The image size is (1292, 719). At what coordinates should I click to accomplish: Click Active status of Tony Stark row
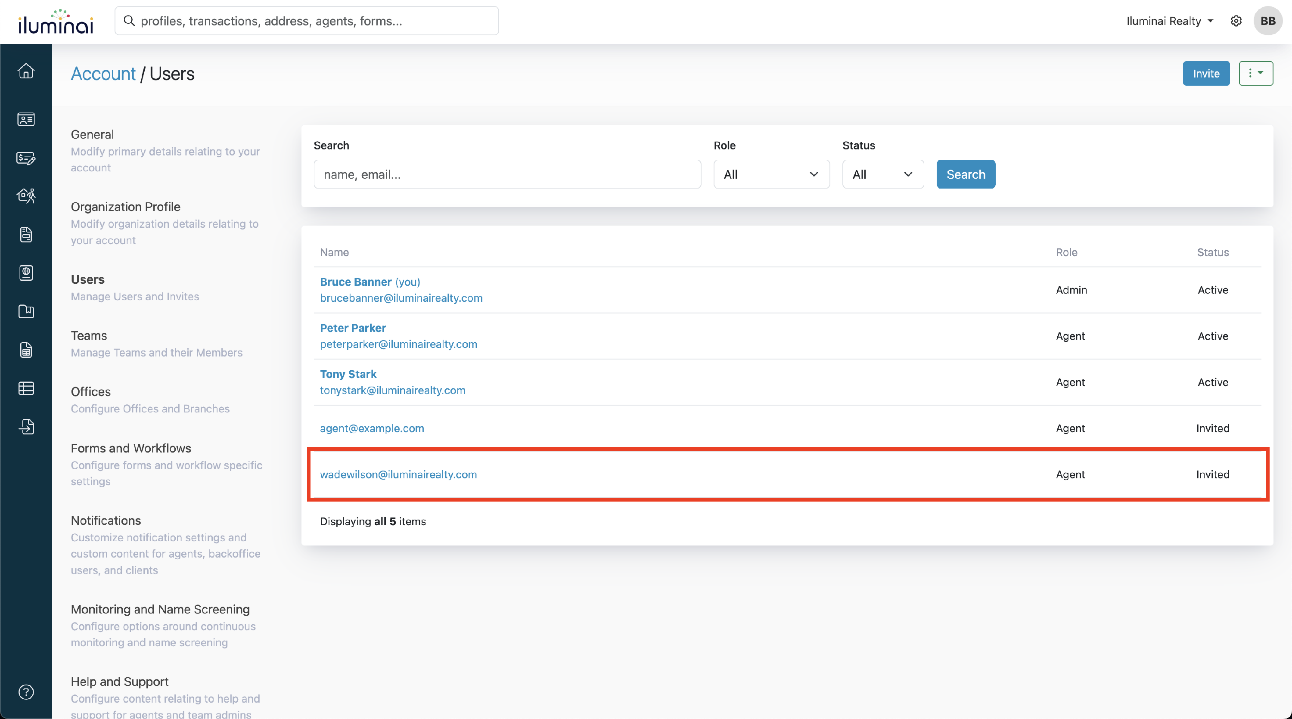pos(1213,382)
